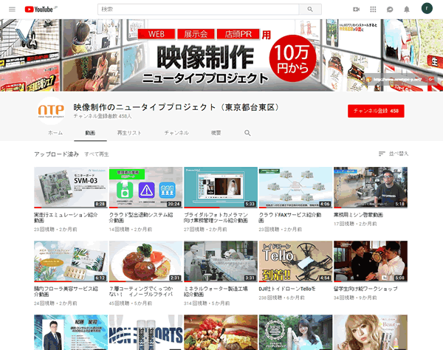Open the Tello toy drone video thumbnail
Screen dimensions: 443x350
(x=295, y=261)
